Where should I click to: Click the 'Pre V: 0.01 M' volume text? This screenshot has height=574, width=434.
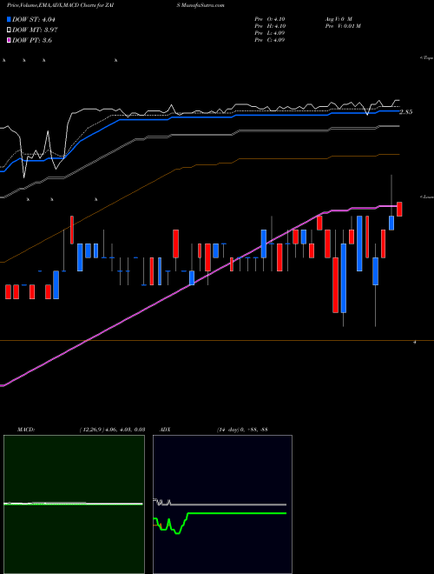(342, 26)
